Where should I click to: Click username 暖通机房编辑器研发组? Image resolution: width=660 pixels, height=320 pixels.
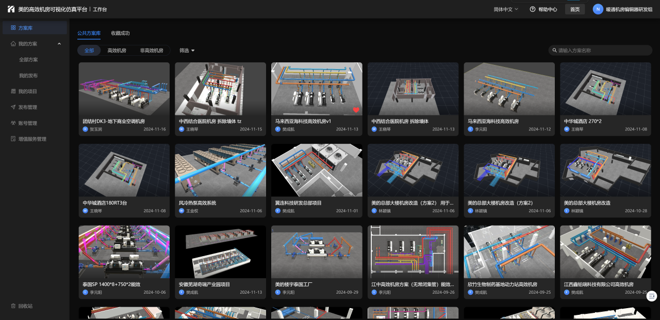629,9
